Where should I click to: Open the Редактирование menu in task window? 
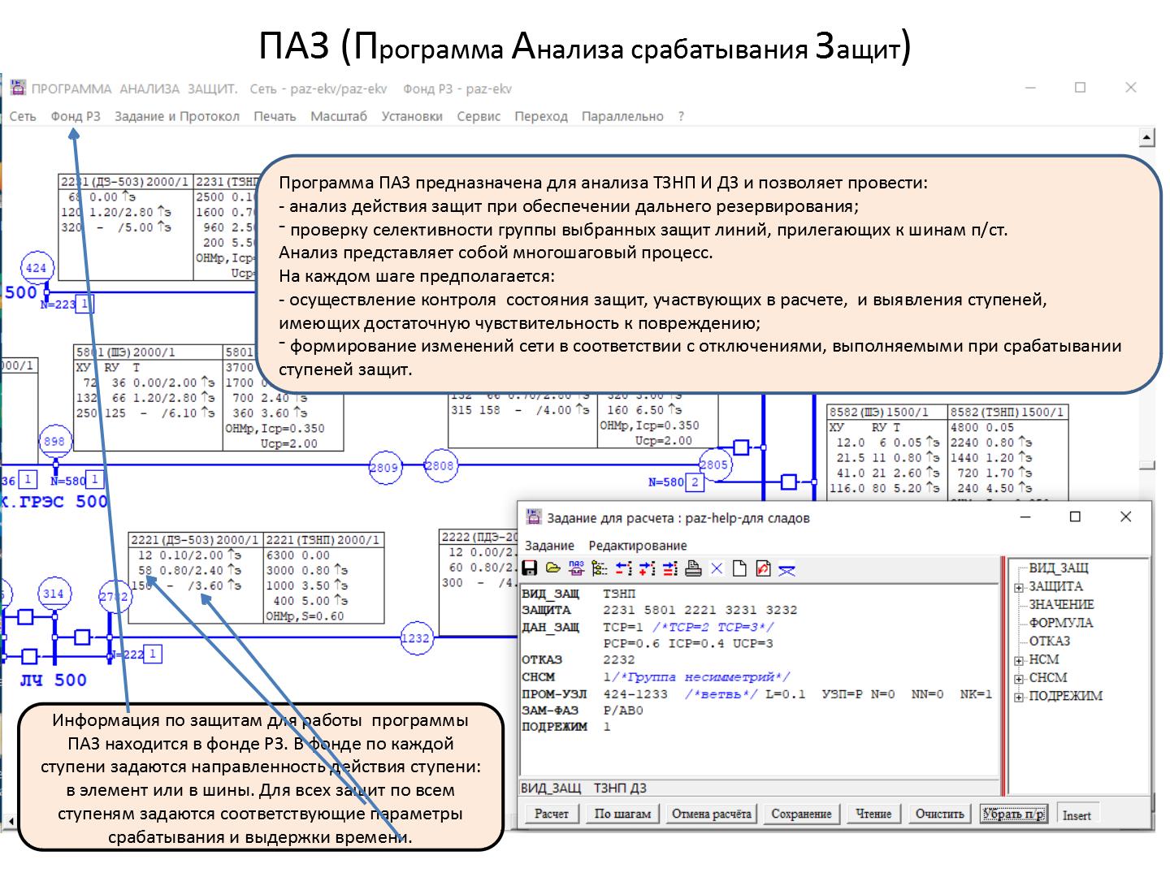tap(637, 546)
